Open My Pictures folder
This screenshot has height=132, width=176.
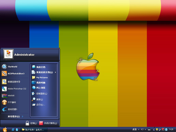pyautogui.click(x=40, y=77)
